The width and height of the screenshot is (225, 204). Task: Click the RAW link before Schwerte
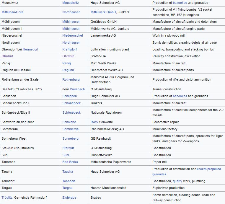[94, 122]
